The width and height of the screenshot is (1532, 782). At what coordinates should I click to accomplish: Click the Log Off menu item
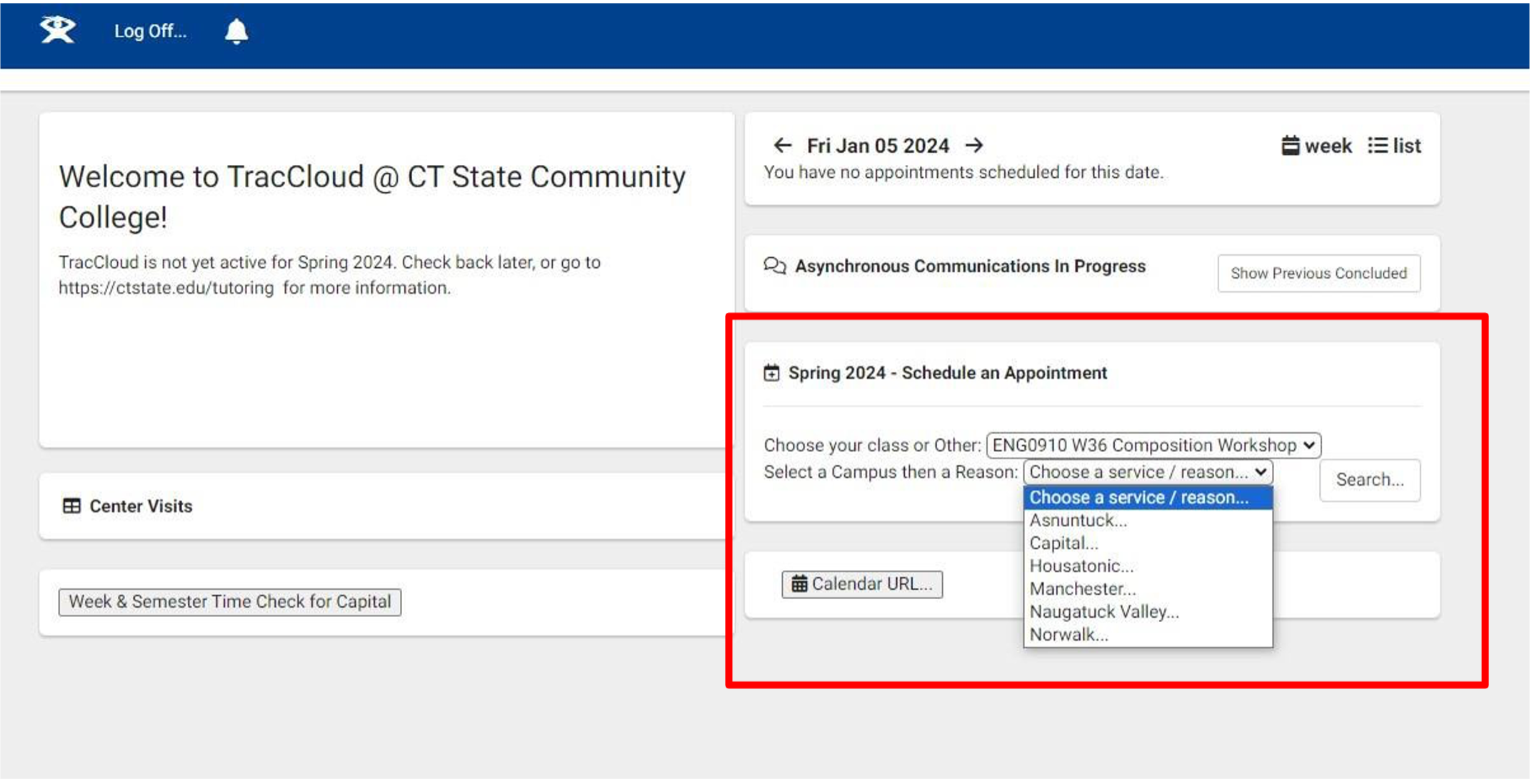point(149,31)
